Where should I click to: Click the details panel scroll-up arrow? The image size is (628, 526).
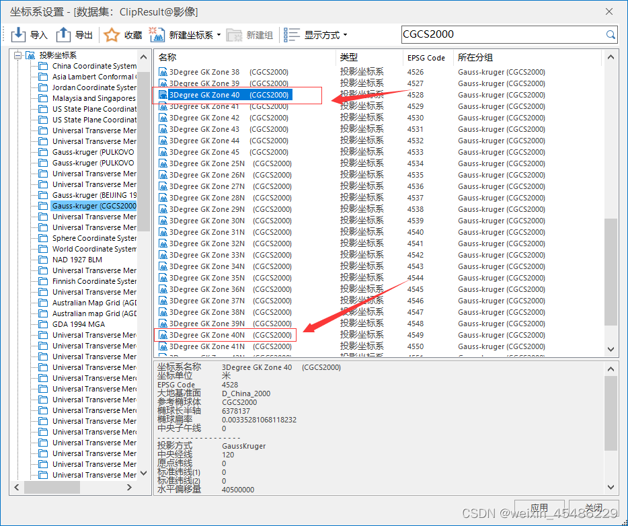point(611,369)
